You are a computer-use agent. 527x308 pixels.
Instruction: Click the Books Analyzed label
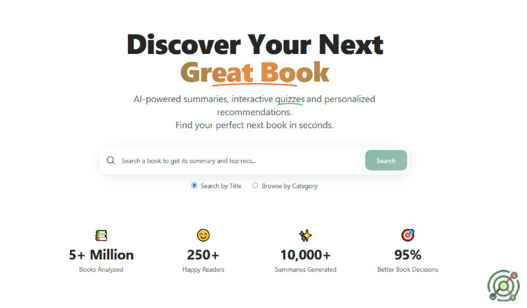(x=101, y=269)
